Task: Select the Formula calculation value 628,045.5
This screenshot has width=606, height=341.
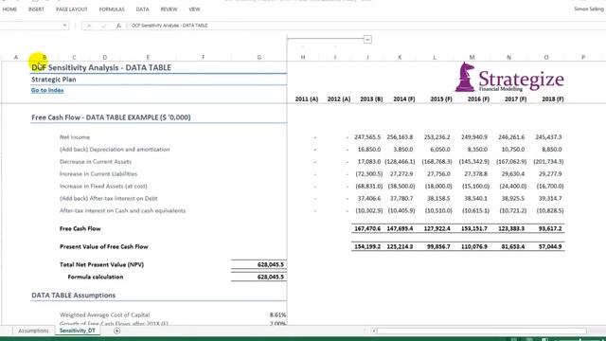Action: coord(270,278)
